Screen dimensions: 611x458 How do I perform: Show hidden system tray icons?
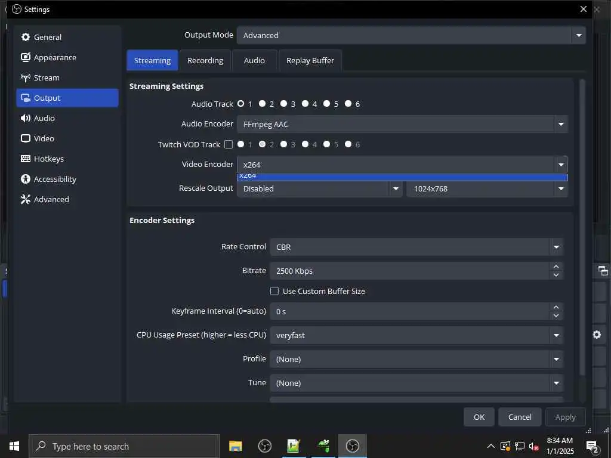click(491, 446)
